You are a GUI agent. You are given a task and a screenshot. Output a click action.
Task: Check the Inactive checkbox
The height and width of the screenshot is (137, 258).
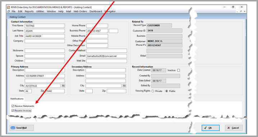click(179, 70)
